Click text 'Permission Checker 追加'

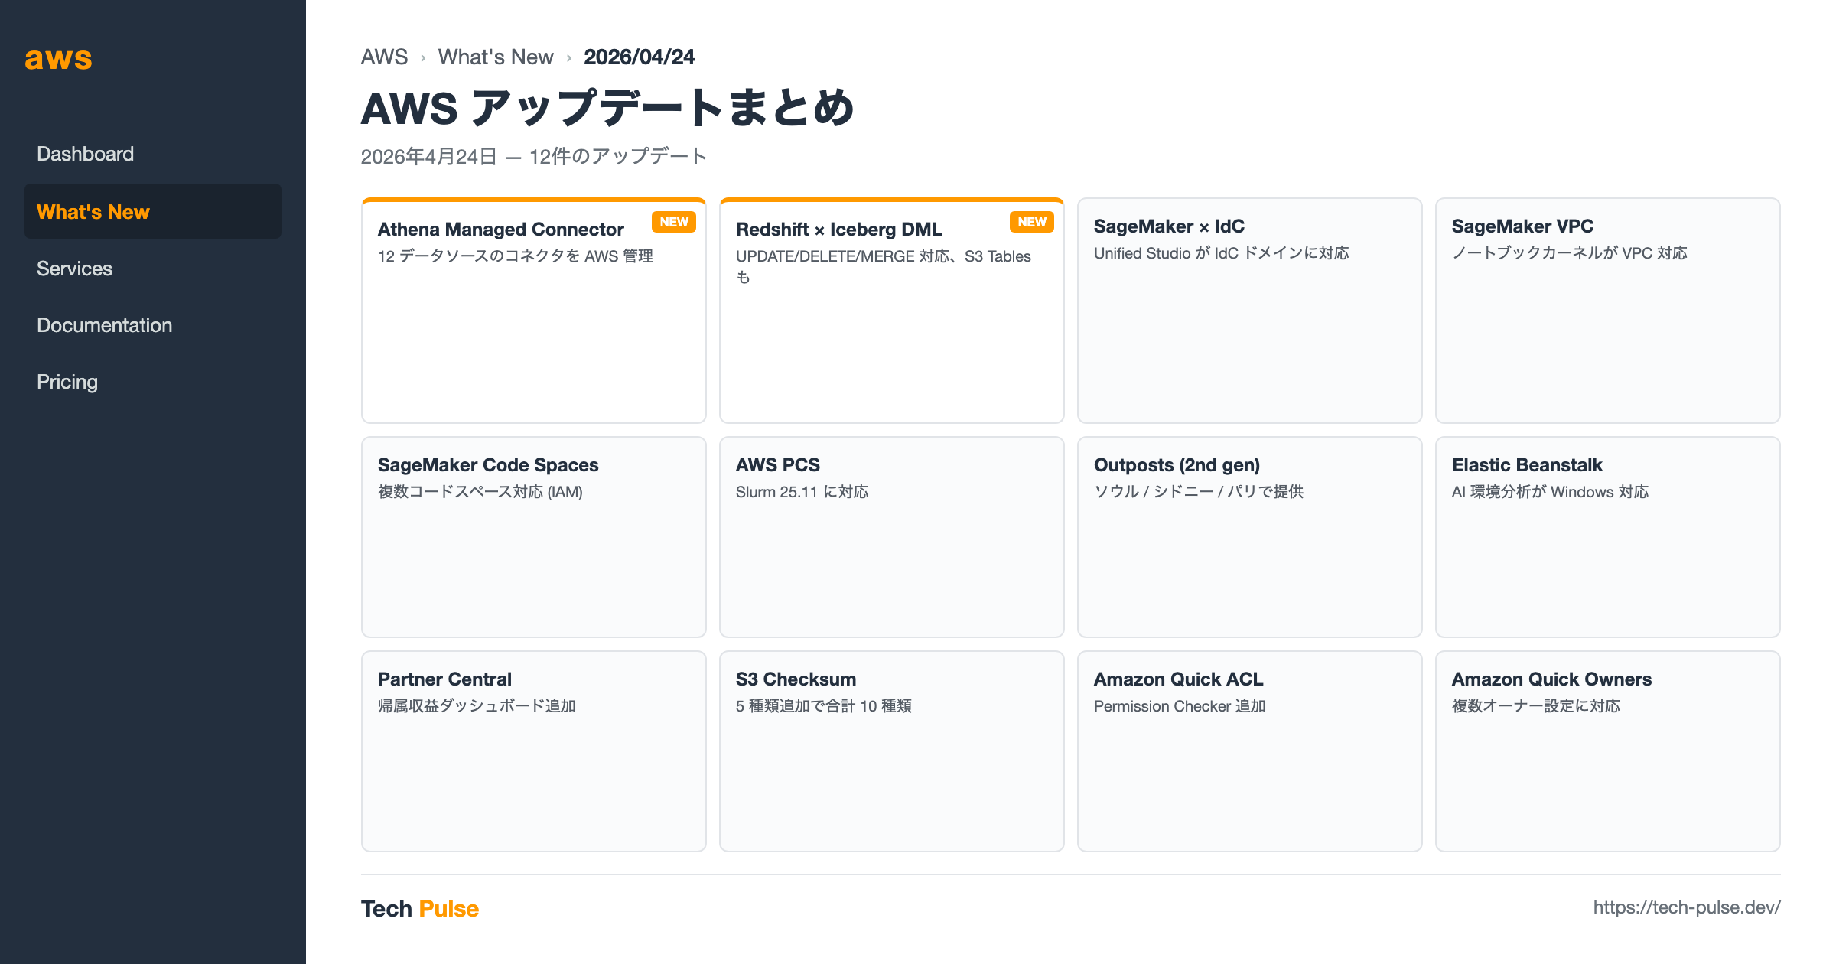pyautogui.click(x=1180, y=706)
